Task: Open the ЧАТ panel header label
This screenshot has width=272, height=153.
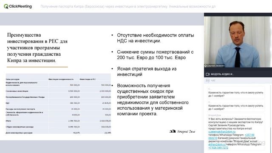Action: [213, 80]
